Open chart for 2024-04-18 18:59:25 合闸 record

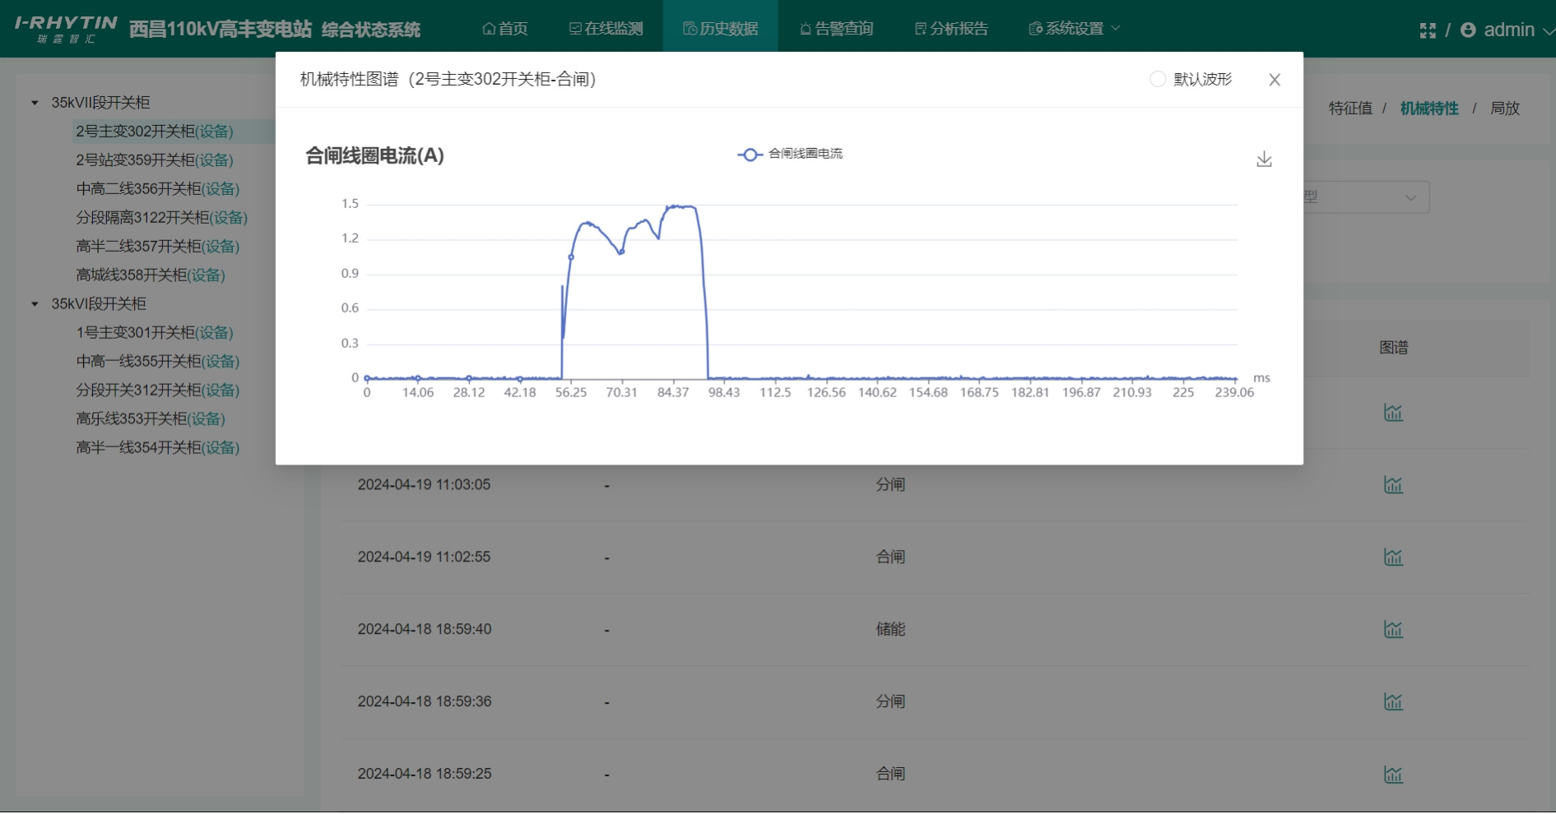coord(1394,774)
